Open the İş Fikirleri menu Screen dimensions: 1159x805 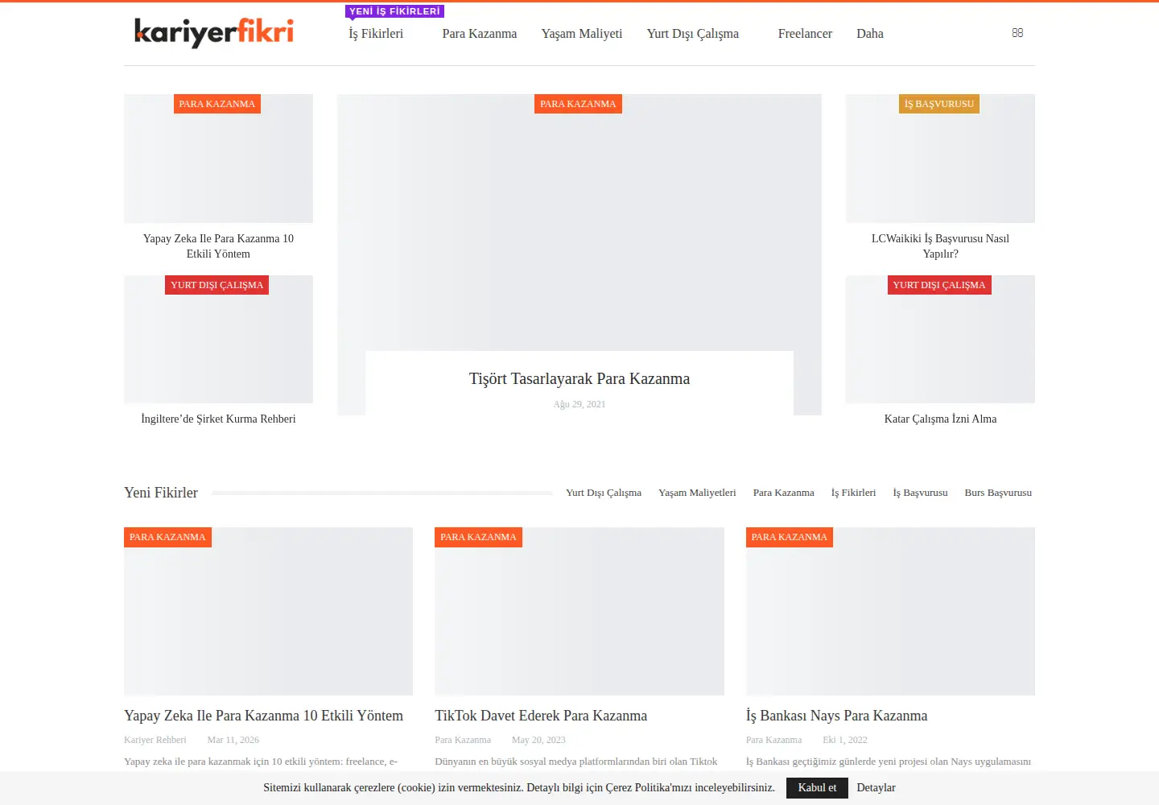[376, 34]
